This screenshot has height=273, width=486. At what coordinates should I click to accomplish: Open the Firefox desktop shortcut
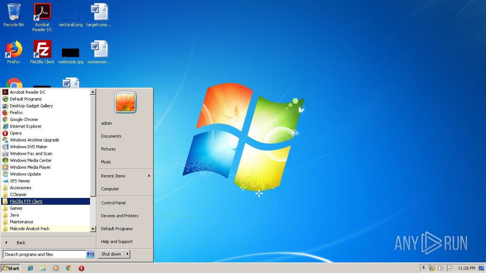pos(14,52)
